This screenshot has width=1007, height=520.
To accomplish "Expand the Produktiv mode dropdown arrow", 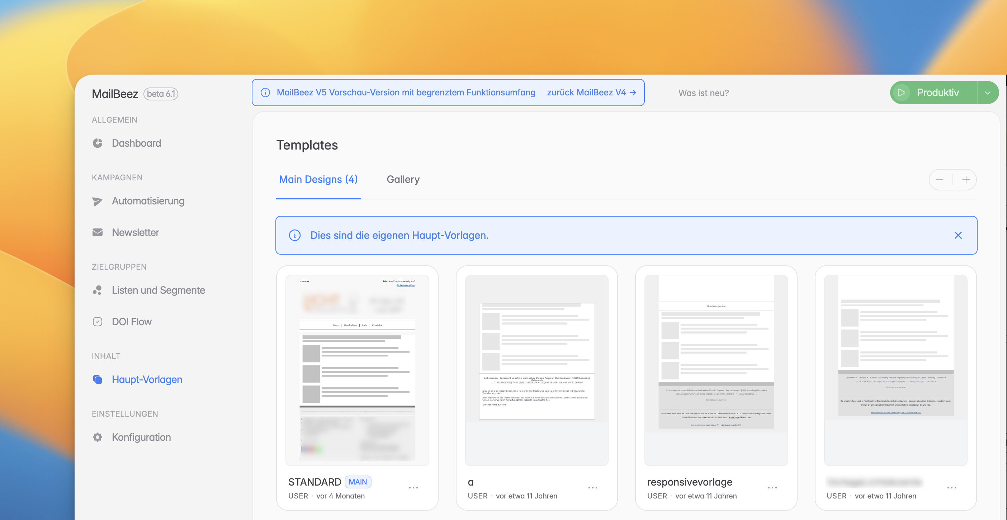I will [x=987, y=93].
